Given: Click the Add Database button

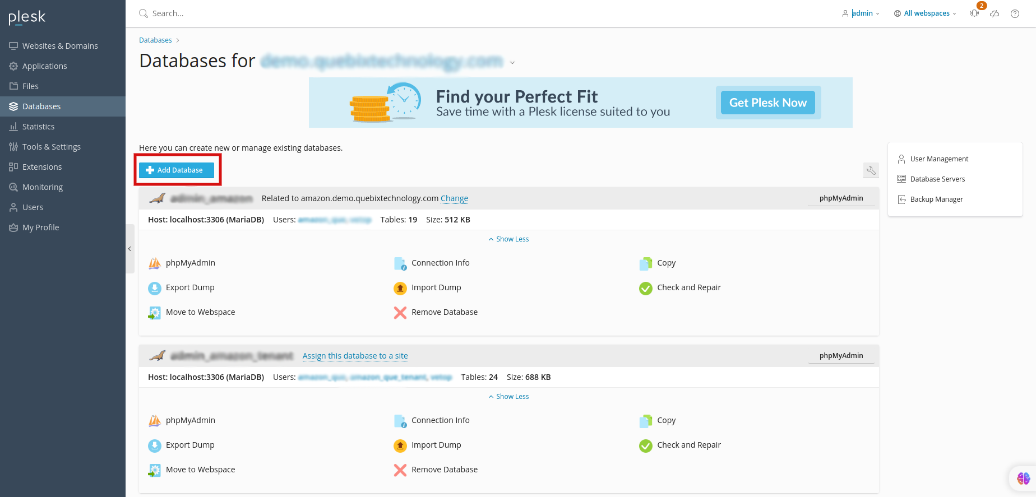Looking at the screenshot, I should pyautogui.click(x=177, y=170).
